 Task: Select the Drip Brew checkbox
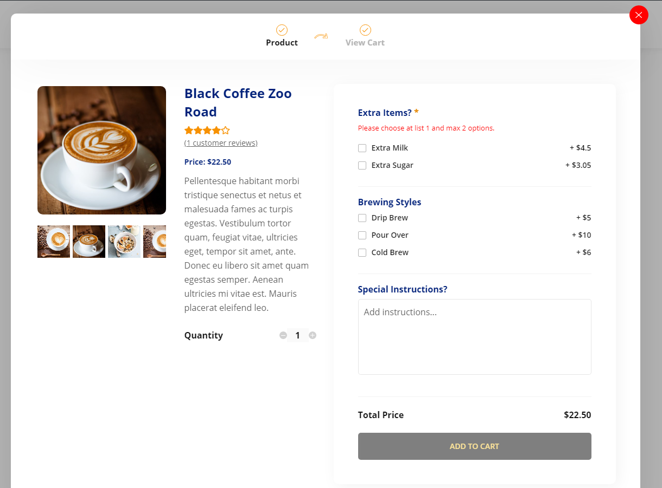click(362, 218)
